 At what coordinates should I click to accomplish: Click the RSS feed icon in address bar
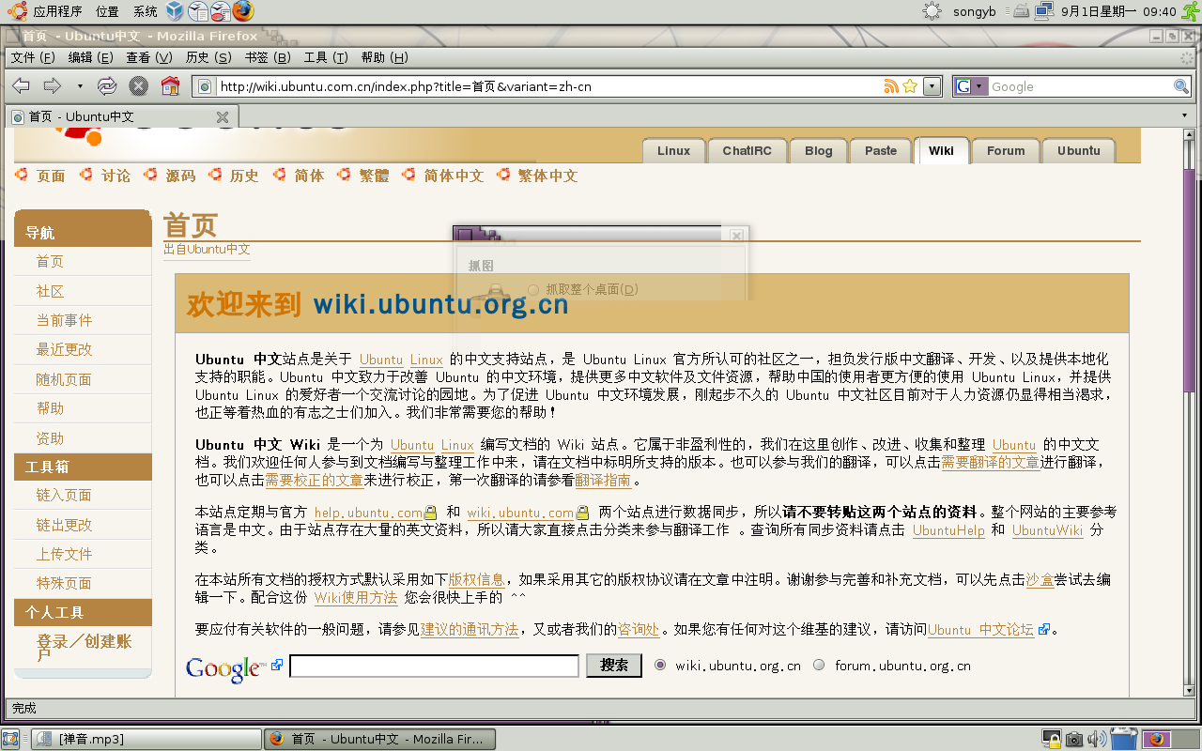(891, 86)
